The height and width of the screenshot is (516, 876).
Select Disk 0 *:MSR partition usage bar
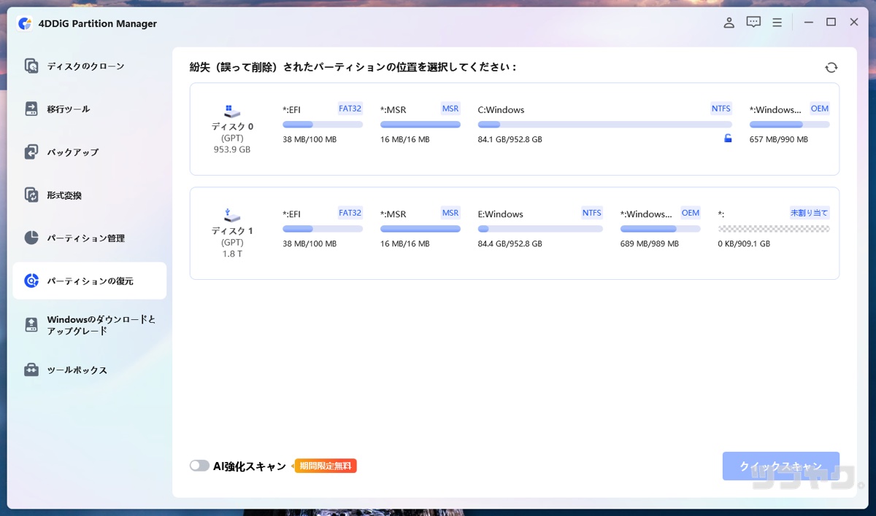coord(420,125)
